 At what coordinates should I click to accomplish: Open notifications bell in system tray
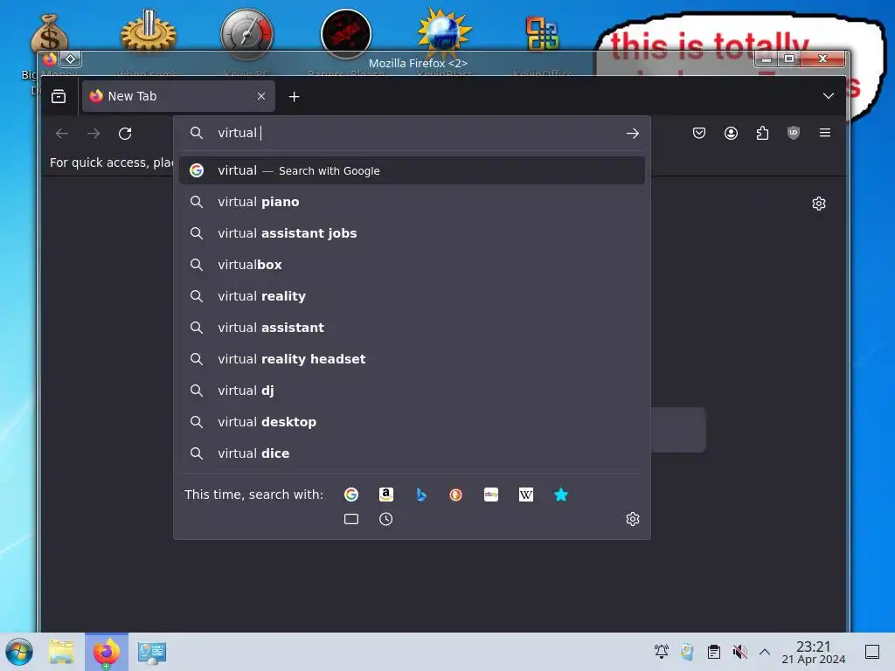tap(662, 652)
